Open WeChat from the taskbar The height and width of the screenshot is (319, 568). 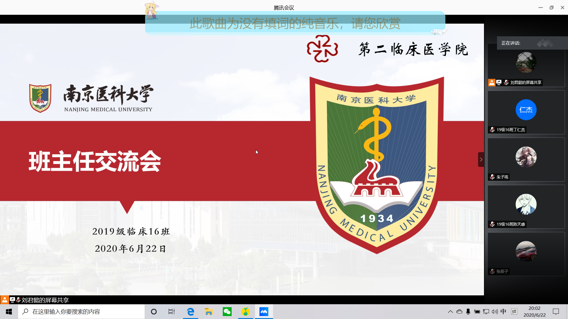(227, 312)
